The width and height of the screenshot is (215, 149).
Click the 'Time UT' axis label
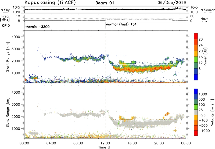tap(105, 147)
